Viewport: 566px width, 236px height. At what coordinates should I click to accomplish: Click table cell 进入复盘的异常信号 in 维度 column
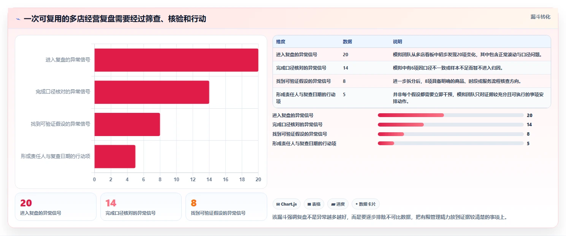297,55
